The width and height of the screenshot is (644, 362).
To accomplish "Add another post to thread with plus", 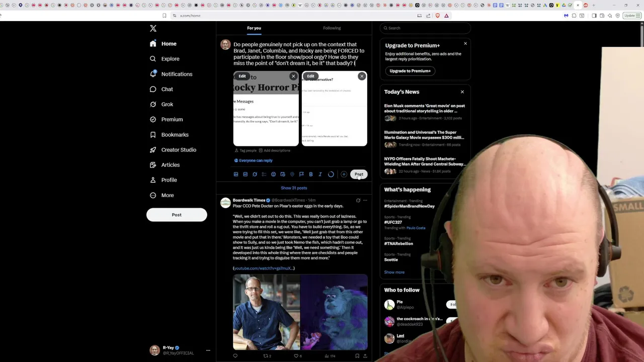I will pos(344,174).
